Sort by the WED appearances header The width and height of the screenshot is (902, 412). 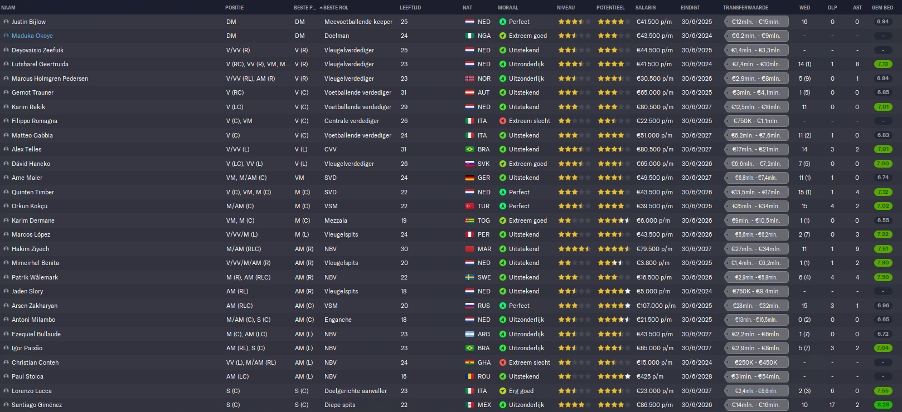coord(804,8)
